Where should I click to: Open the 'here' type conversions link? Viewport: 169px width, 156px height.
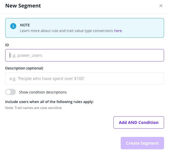click(x=118, y=31)
